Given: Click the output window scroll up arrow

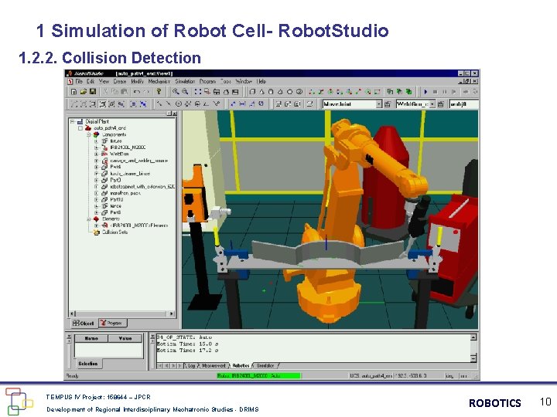Looking at the screenshot, I should tap(473, 337).
